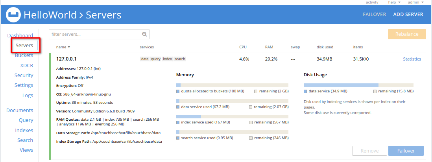Click the Index Storage Path line
The image size is (432, 162).
tap(109, 141)
